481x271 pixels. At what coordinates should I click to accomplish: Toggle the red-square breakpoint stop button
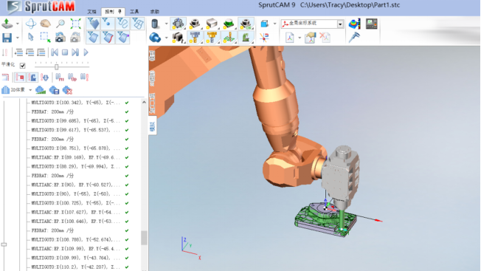[x=20, y=78]
